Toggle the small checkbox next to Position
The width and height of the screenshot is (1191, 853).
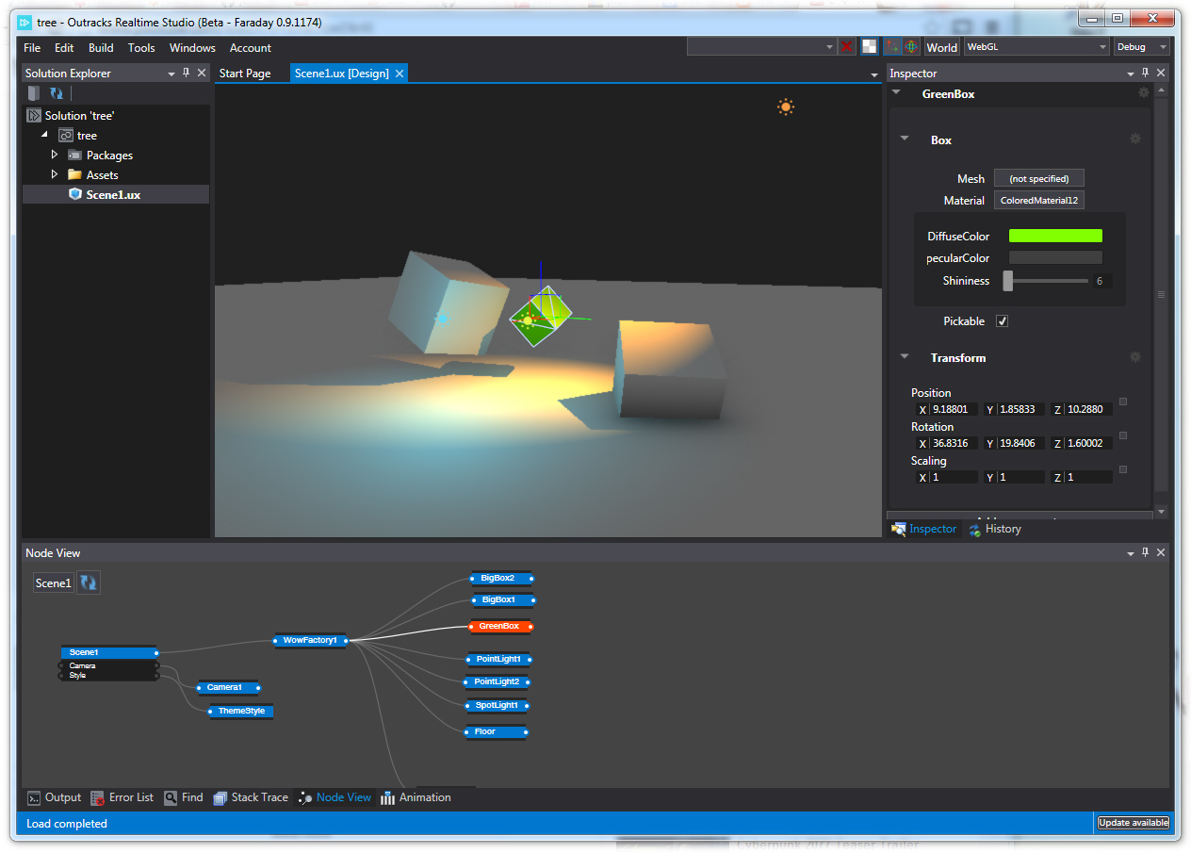coord(1123,402)
